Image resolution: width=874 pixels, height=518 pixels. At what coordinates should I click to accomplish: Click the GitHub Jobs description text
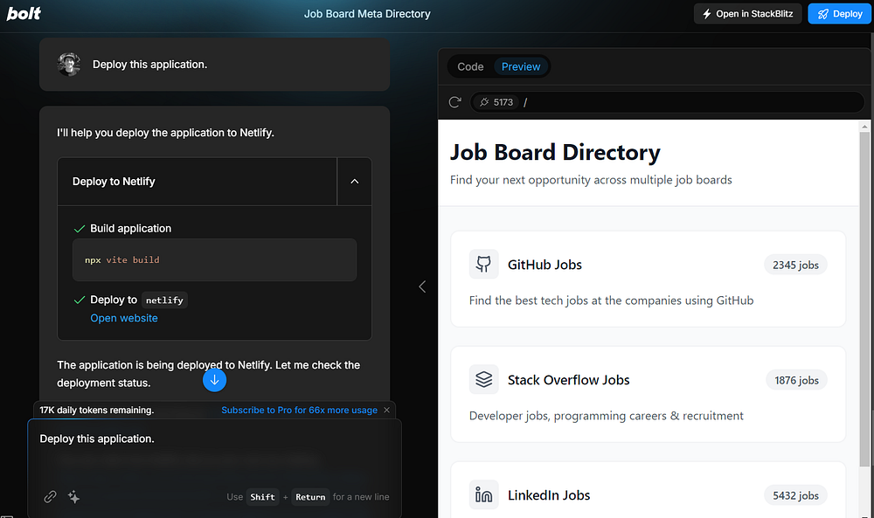(x=612, y=300)
